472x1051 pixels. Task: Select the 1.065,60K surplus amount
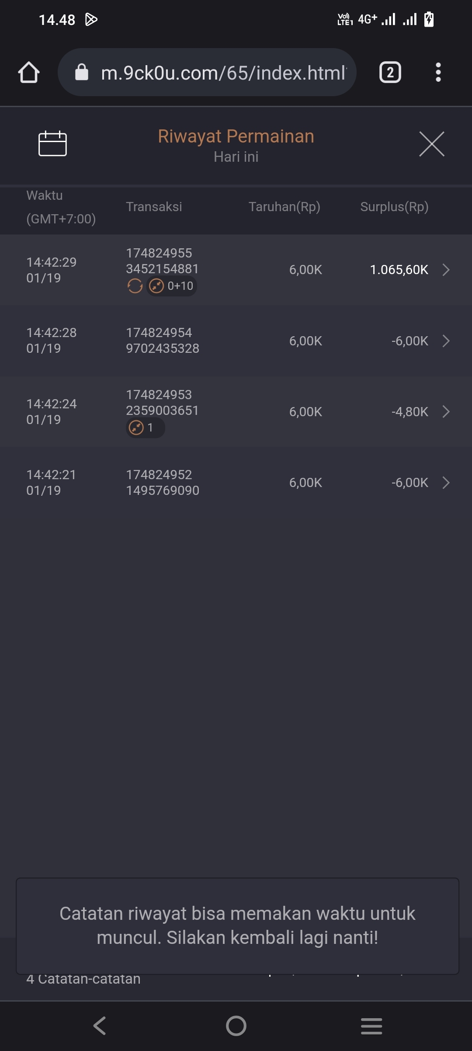(x=399, y=270)
